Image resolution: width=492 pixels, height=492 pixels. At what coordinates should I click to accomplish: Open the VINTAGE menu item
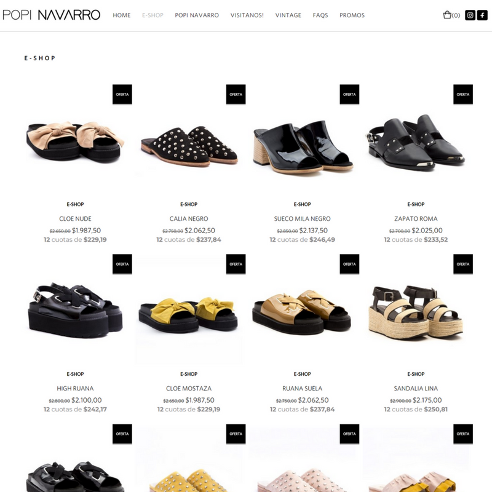[x=288, y=15]
